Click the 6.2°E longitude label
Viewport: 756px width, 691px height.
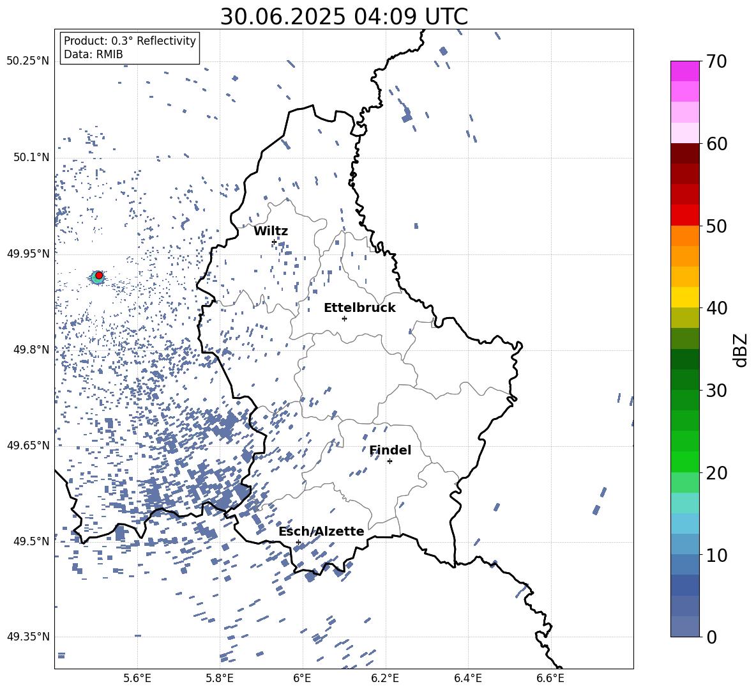pyautogui.click(x=385, y=678)
